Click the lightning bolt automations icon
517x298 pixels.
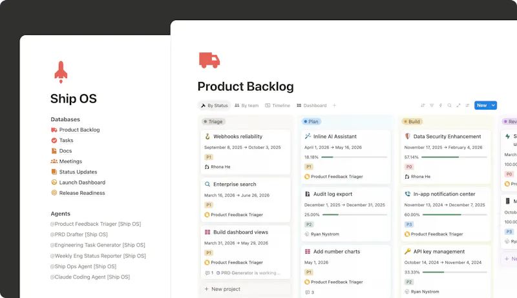[x=441, y=105]
